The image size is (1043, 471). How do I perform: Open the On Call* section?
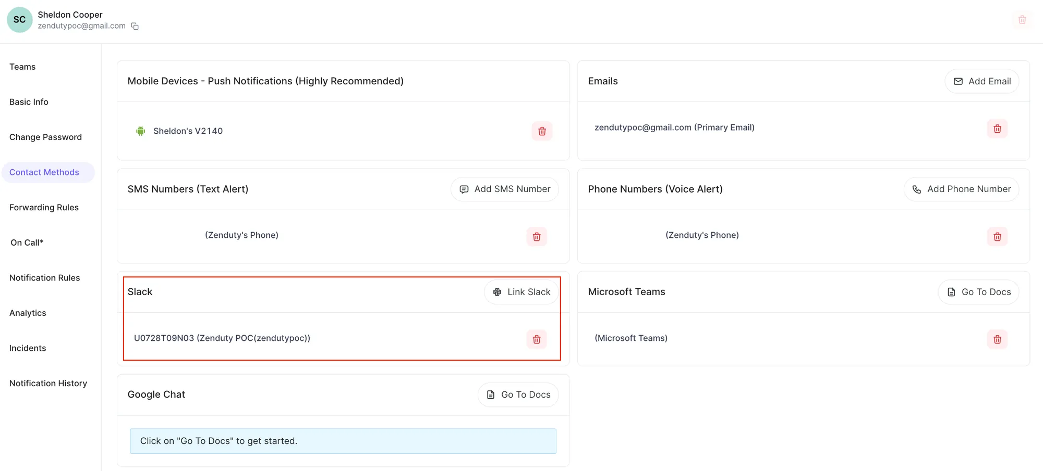tap(27, 243)
